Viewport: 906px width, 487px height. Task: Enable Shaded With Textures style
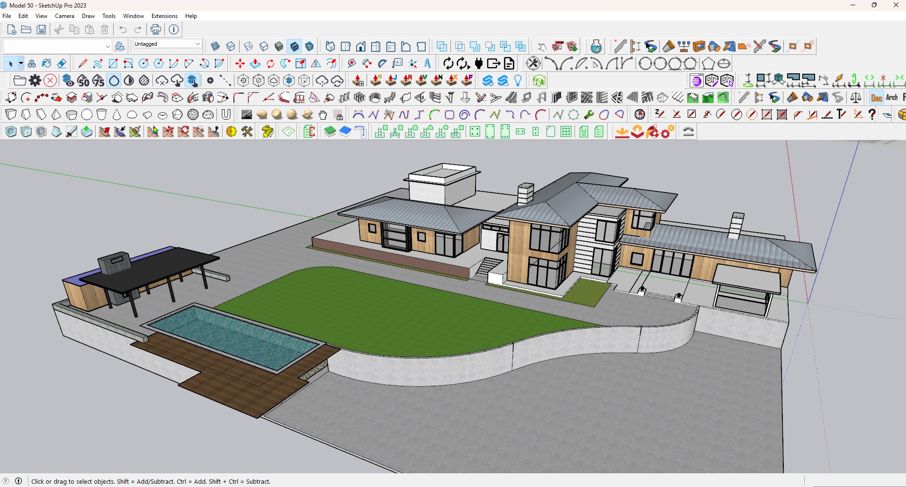tap(294, 46)
